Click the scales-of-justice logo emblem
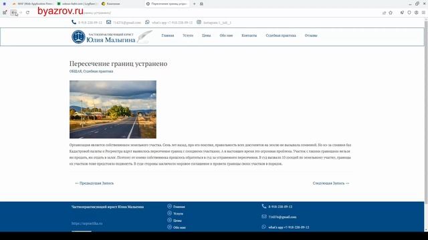The width and height of the screenshot is (428, 240). (x=78, y=37)
